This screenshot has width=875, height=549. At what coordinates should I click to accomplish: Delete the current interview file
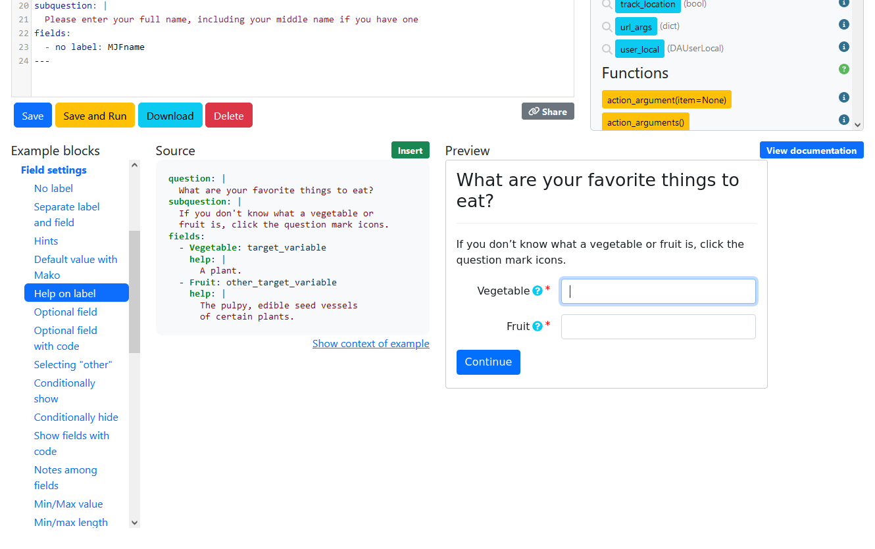pyautogui.click(x=228, y=115)
